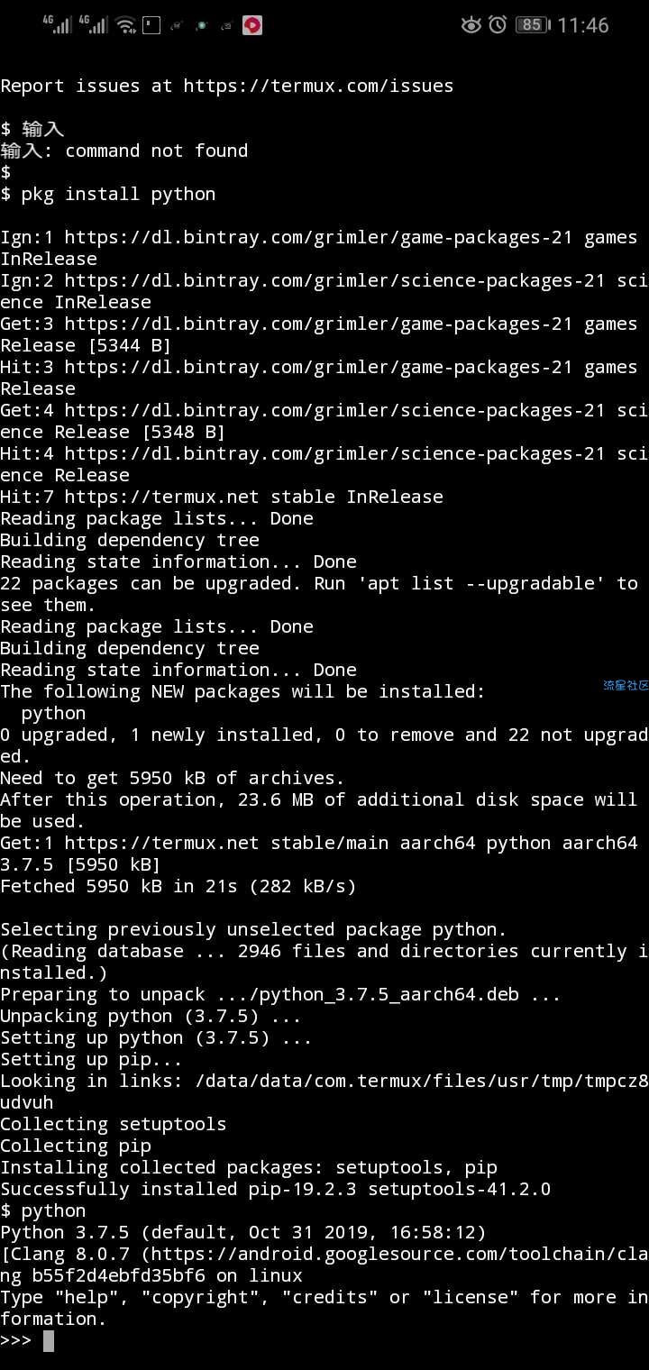Tap the red video app notification icon
Image resolution: width=649 pixels, height=1370 pixels.
click(x=253, y=25)
